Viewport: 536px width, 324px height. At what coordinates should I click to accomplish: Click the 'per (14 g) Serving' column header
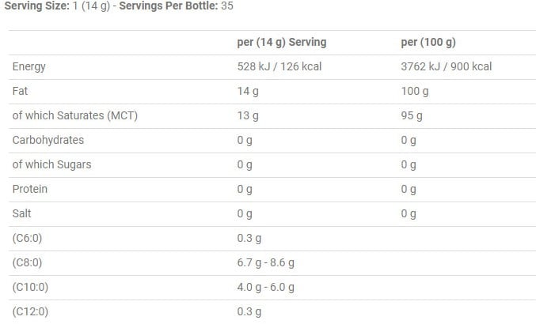pos(281,42)
